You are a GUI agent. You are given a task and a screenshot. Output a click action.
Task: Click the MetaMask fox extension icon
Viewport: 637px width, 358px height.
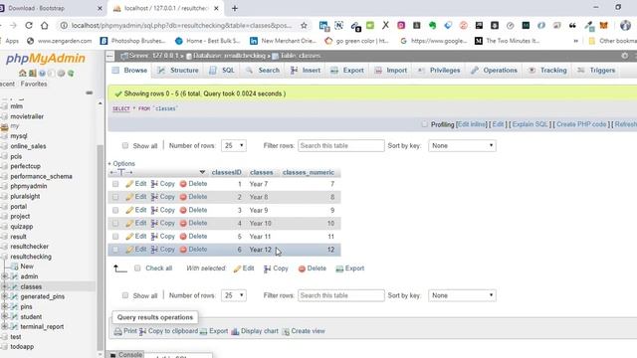[604, 25]
